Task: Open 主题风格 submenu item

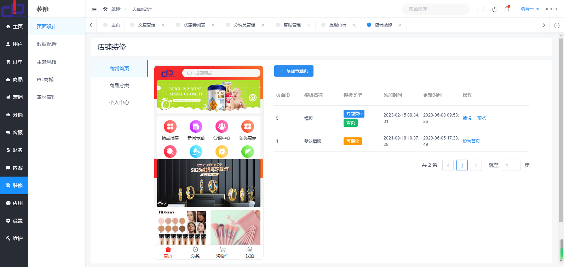Action: click(x=47, y=62)
